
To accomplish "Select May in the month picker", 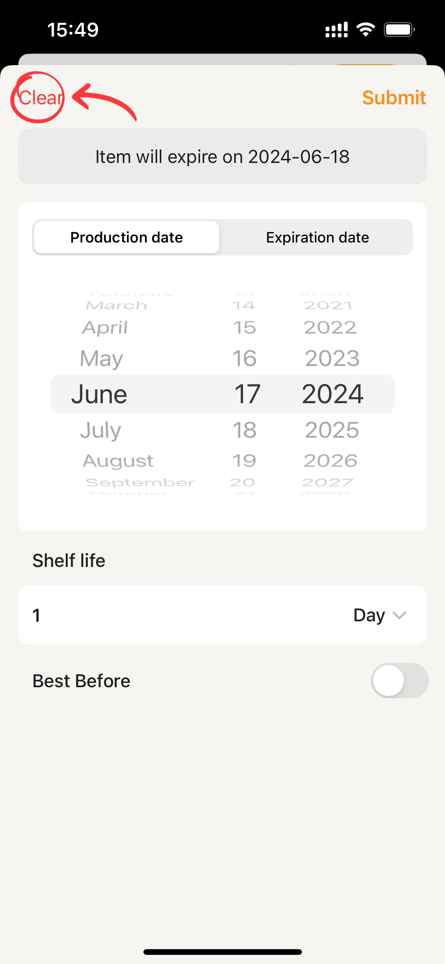I will (x=102, y=359).
